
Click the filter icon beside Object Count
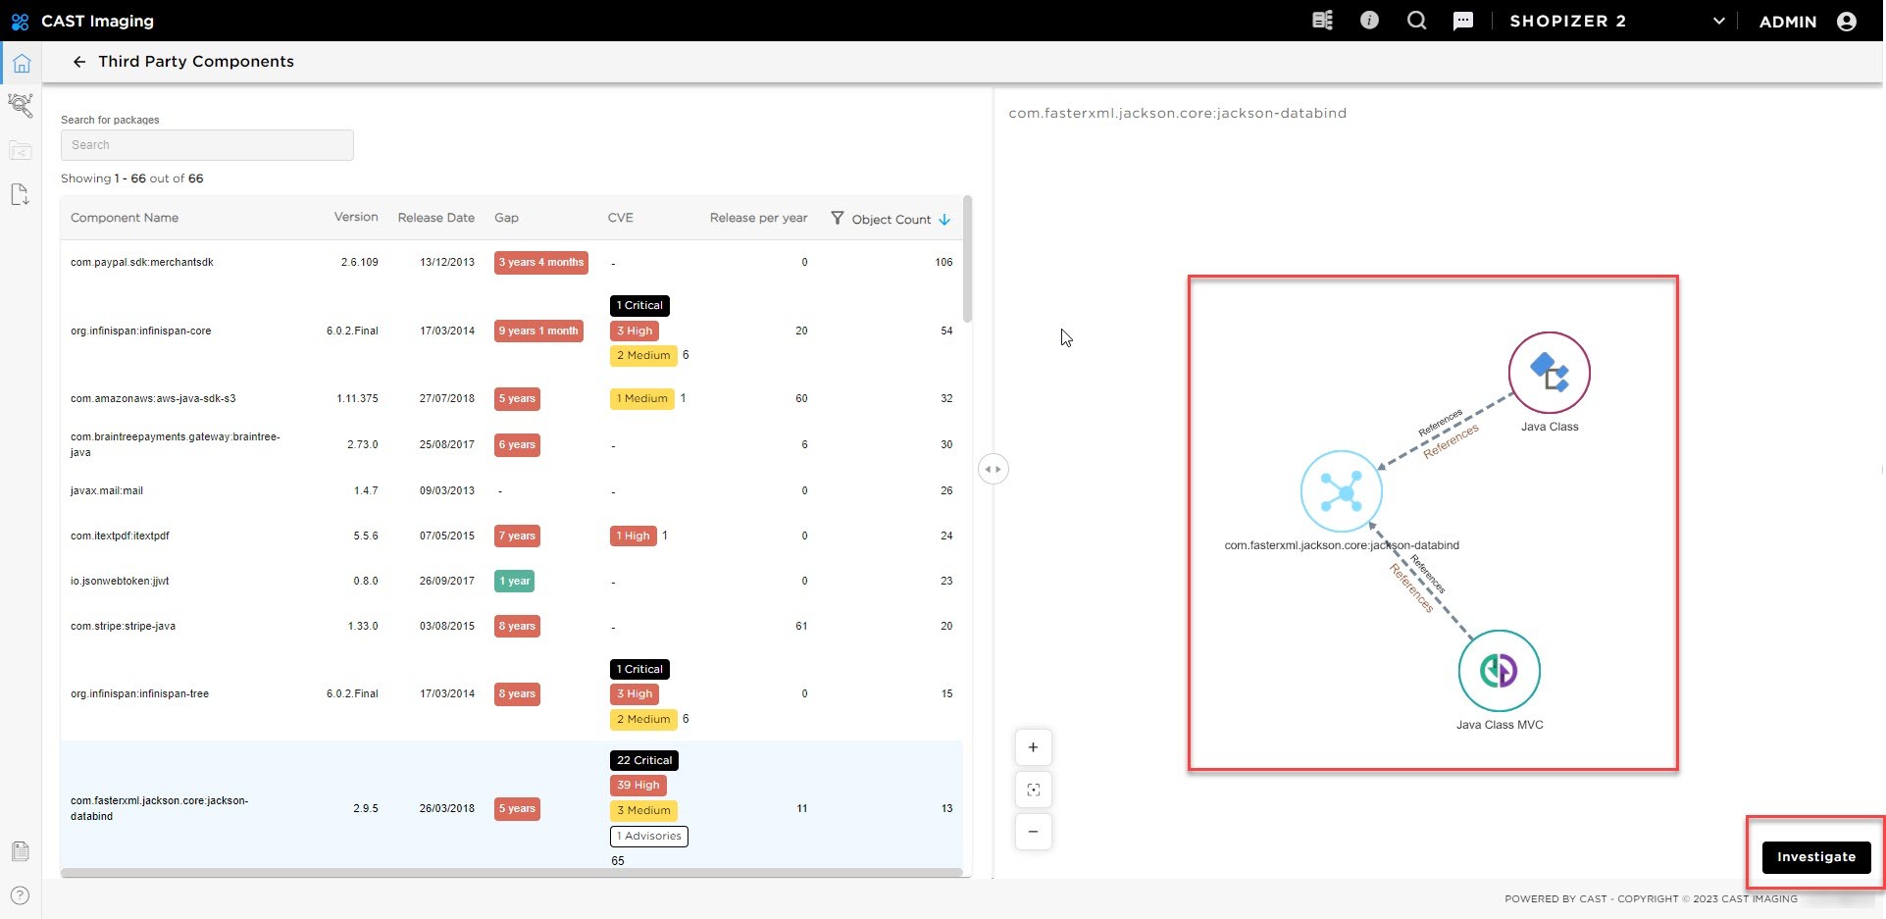coord(837,218)
